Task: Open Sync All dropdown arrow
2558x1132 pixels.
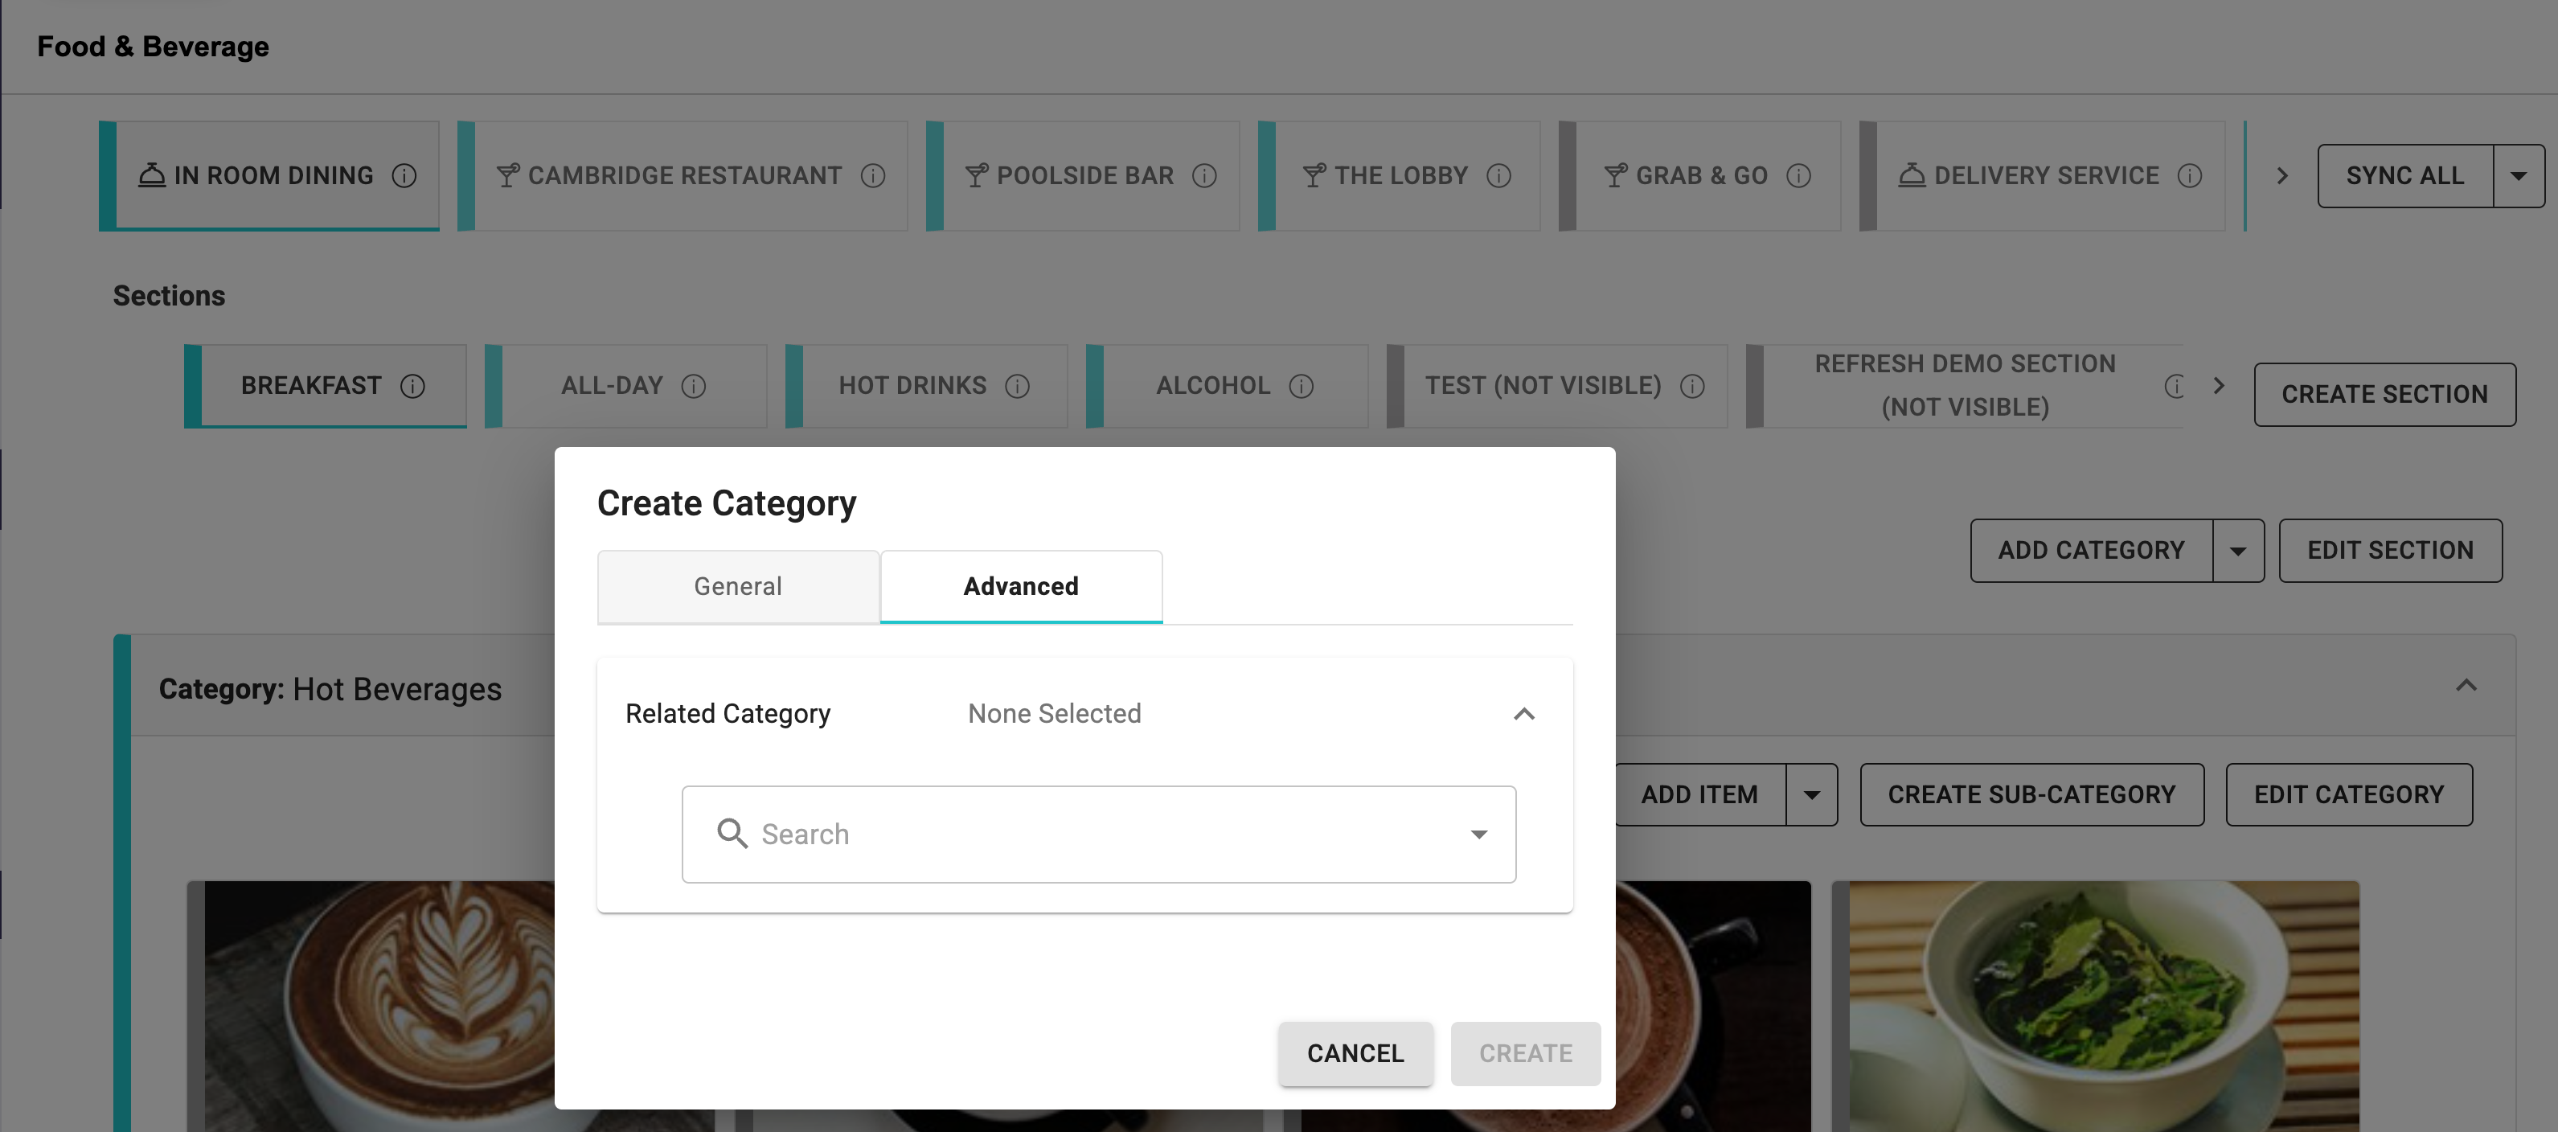Action: 2519,176
